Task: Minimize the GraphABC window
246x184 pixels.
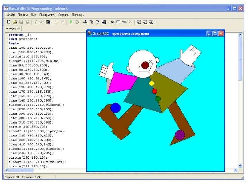Action: click(x=209, y=33)
